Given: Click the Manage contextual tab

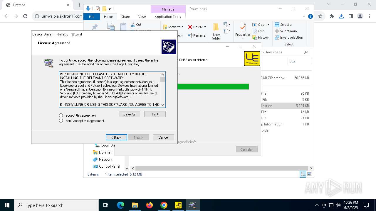Looking at the screenshot, I should 168,9.
